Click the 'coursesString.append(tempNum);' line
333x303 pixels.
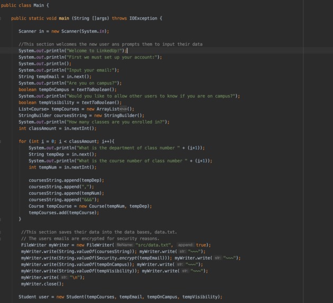[x=66, y=193]
